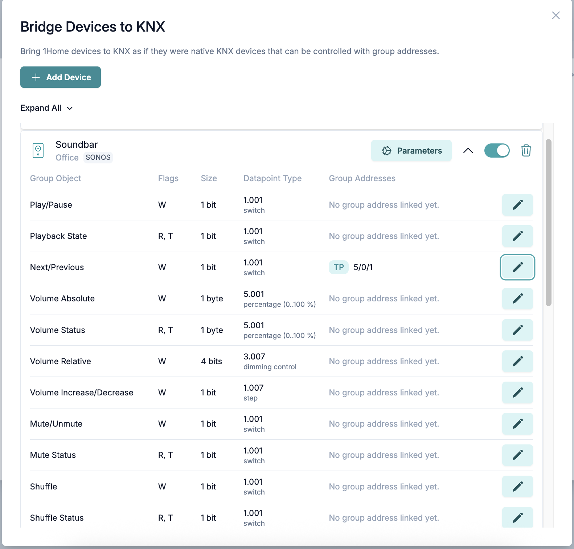Click the SONOS tag under Soundbar
The width and height of the screenshot is (574, 549).
[x=98, y=157]
